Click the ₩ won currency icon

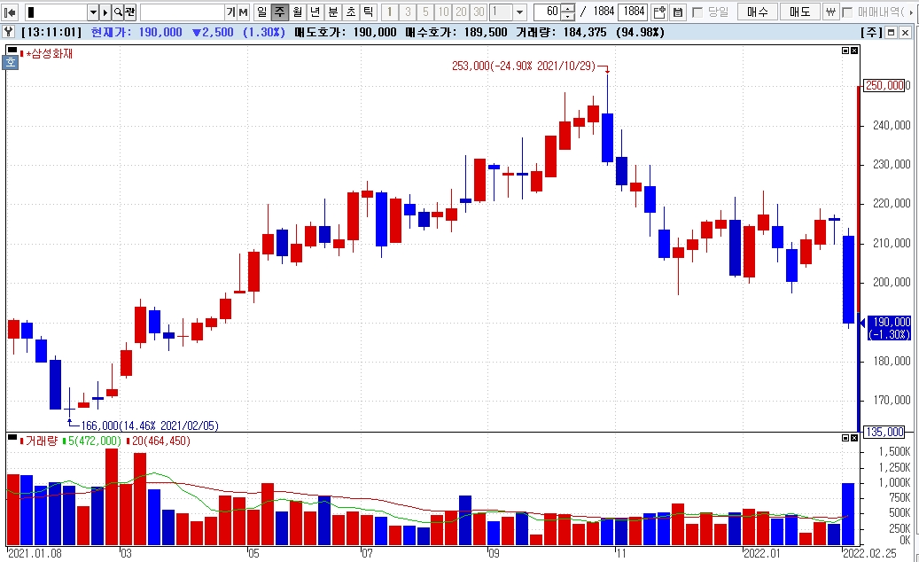click(x=830, y=12)
